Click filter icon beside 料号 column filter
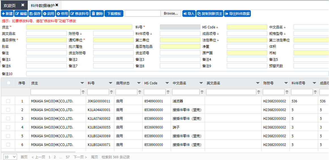329x160 pixels. pos(112,92)
